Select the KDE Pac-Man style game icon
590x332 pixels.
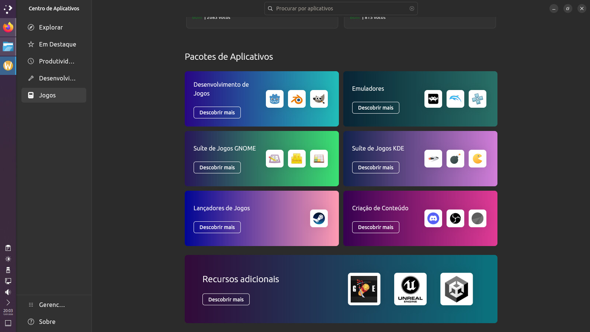click(478, 159)
